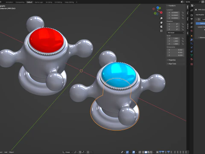Open the Texture properties checker tab
Screen dimensions: 205x154
192,64
